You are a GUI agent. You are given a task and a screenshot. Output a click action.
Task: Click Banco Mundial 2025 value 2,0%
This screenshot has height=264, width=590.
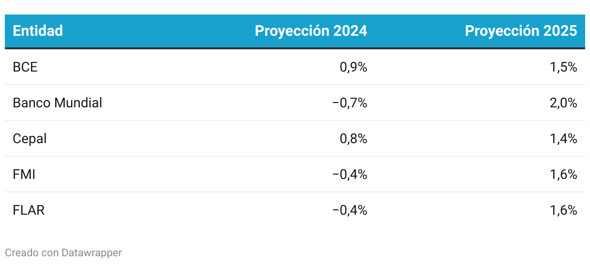tap(563, 103)
